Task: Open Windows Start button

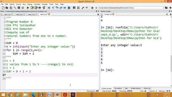Action: pyautogui.click(x=3, y=95)
